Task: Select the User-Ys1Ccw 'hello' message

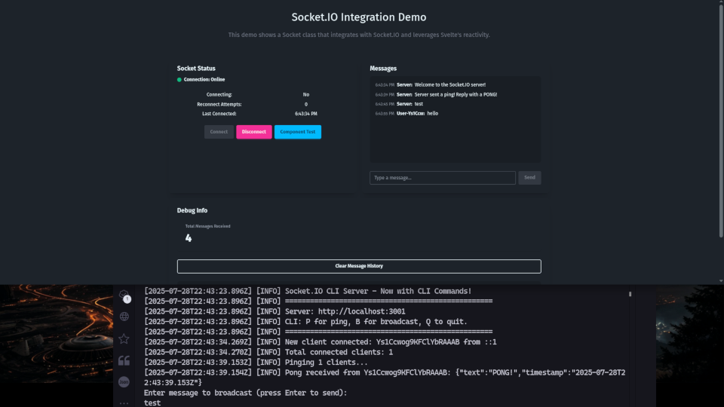Action: 406,114
